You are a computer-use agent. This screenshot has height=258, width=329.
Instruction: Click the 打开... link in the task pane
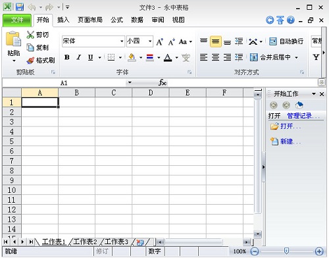tap(290, 126)
